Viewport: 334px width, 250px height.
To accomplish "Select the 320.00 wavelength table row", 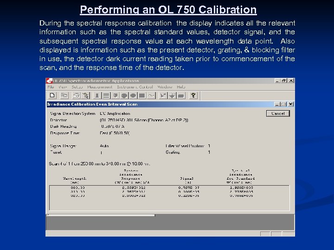I will click(x=169, y=195).
